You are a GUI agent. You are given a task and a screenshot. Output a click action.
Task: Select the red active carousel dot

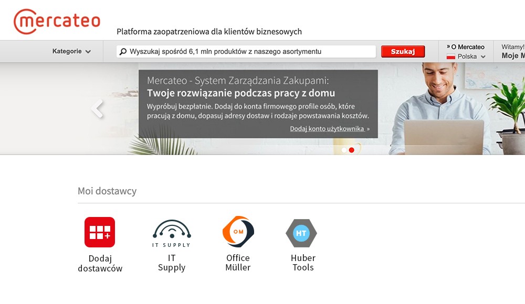point(352,150)
